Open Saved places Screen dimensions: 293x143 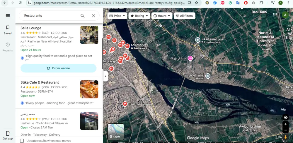pyautogui.click(x=8, y=30)
